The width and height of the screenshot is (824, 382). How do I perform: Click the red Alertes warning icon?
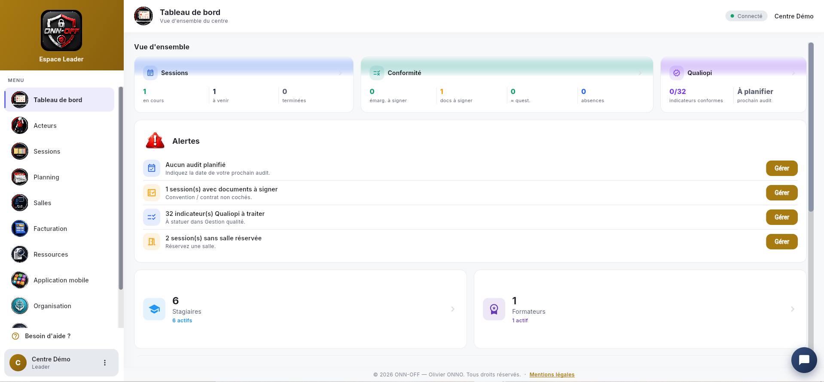pos(155,141)
